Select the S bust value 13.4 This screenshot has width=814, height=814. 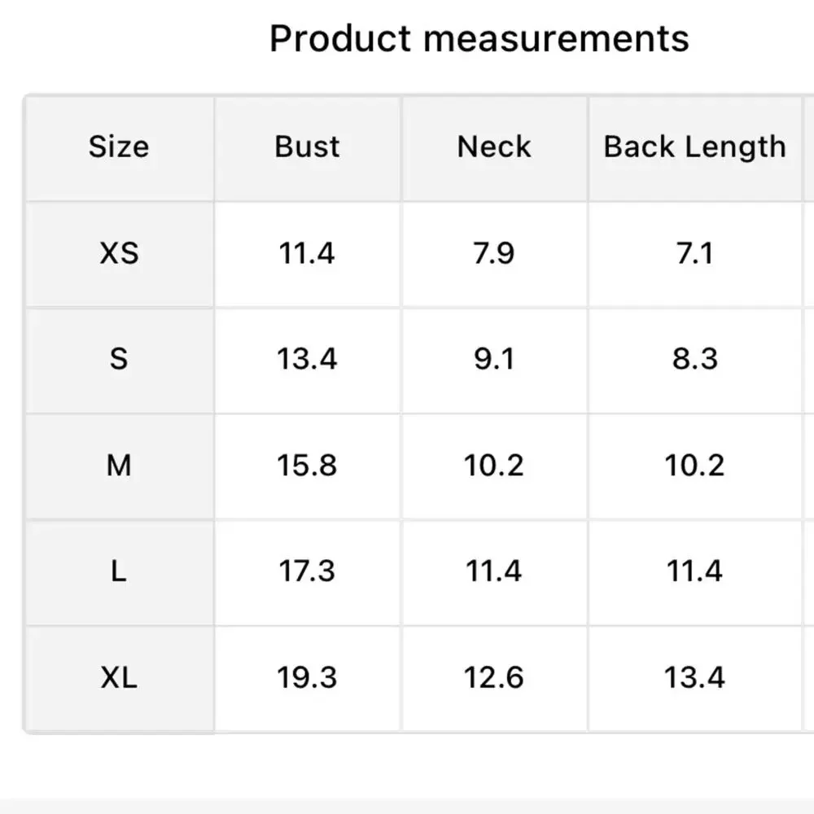(307, 359)
